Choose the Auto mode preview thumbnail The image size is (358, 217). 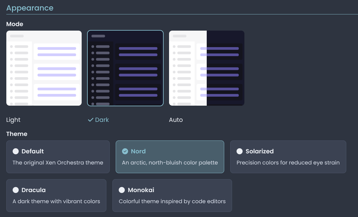pyautogui.click(x=207, y=68)
